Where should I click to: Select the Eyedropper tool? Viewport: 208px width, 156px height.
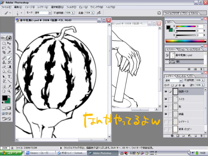point(9,87)
